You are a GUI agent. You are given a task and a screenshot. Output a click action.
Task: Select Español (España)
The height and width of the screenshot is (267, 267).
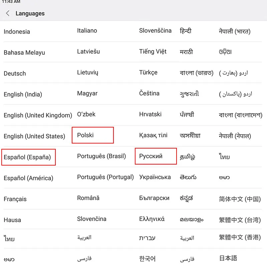[27, 157]
